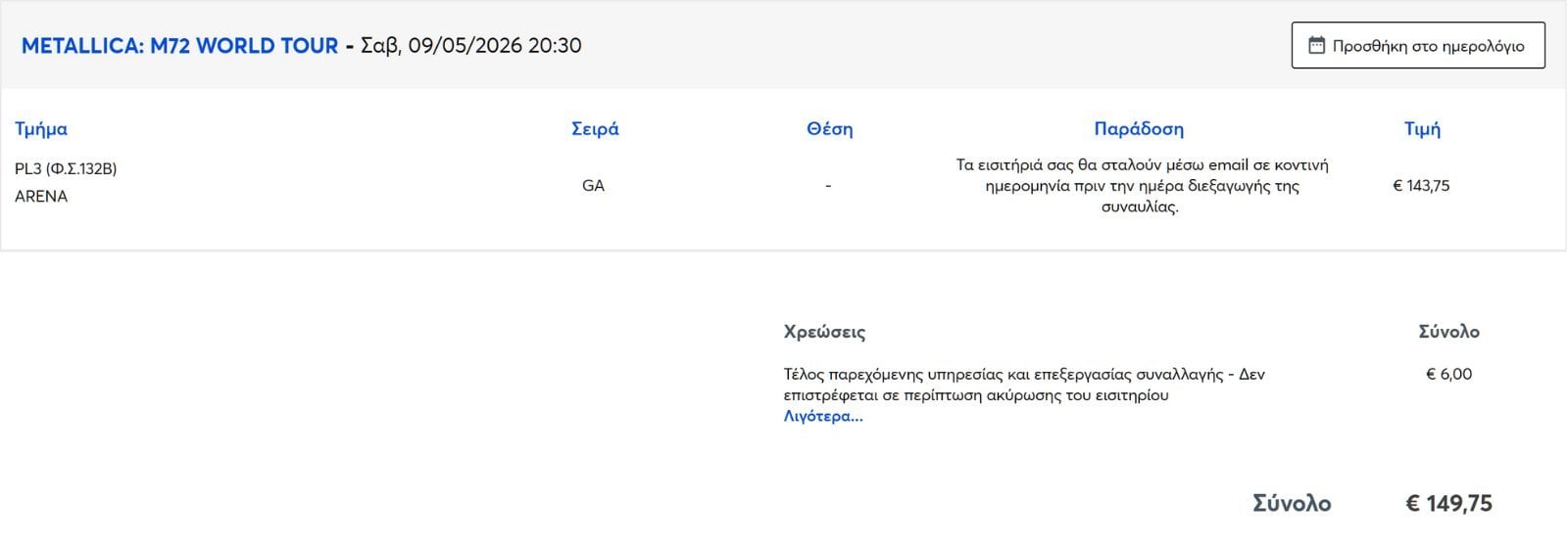The height and width of the screenshot is (546, 1568).
Task: Click the ticket price € 143,75
Action: [1421, 186]
